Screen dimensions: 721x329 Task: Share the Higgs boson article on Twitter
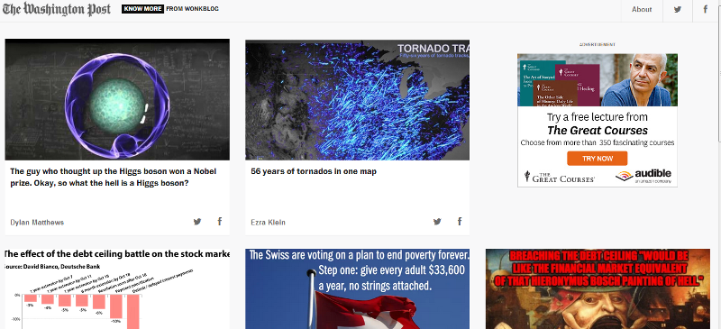click(197, 222)
